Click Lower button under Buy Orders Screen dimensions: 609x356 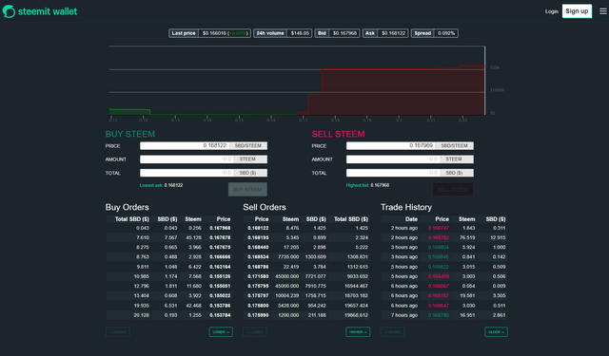(x=221, y=332)
